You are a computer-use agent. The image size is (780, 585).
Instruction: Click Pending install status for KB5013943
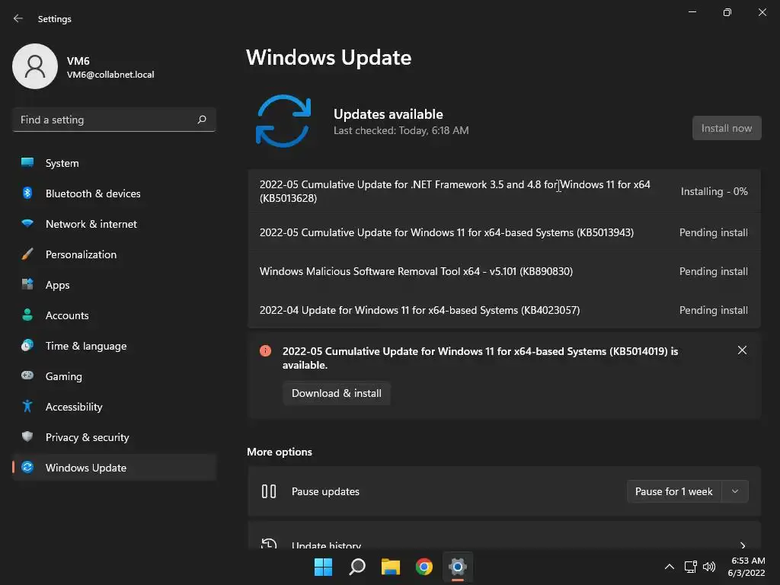tap(713, 232)
